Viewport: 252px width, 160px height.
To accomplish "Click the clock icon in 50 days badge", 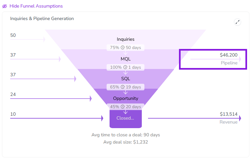I will [x=123, y=48].
